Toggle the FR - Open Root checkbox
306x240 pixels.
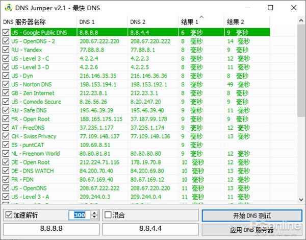click(x=6, y=119)
